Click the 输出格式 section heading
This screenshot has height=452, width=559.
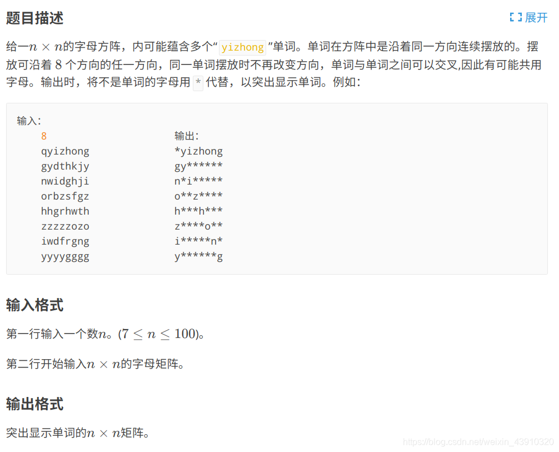tap(34, 404)
